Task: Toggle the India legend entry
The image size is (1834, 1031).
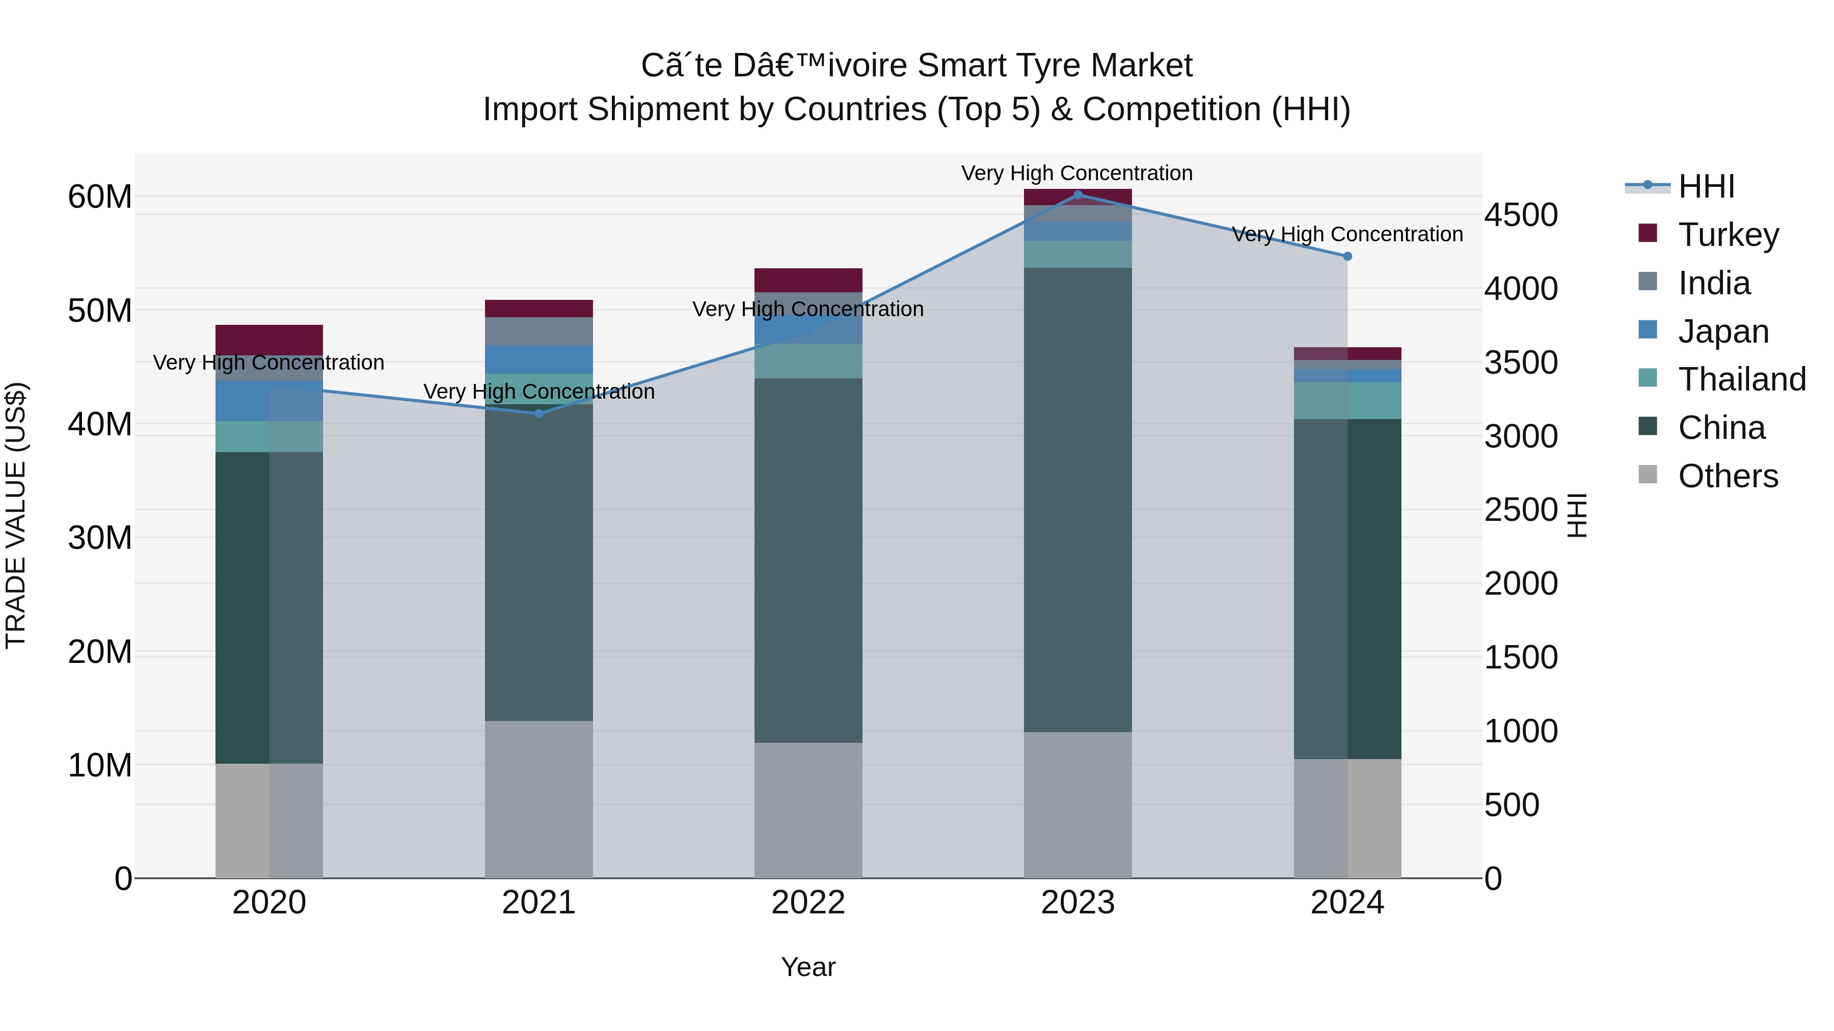Action: click(1694, 283)
